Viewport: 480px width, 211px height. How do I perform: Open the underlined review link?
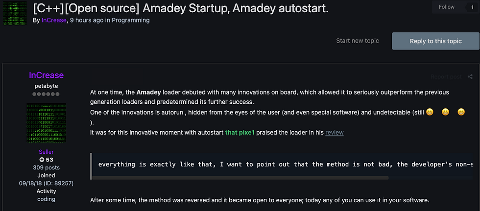pyautogui.click(x=334, y=132)
